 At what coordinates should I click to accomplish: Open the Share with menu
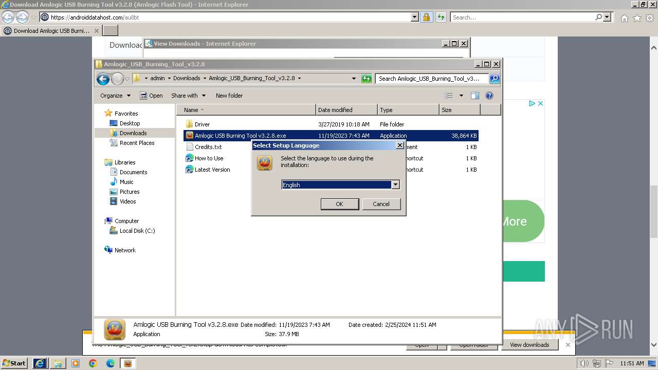(188, 96)
